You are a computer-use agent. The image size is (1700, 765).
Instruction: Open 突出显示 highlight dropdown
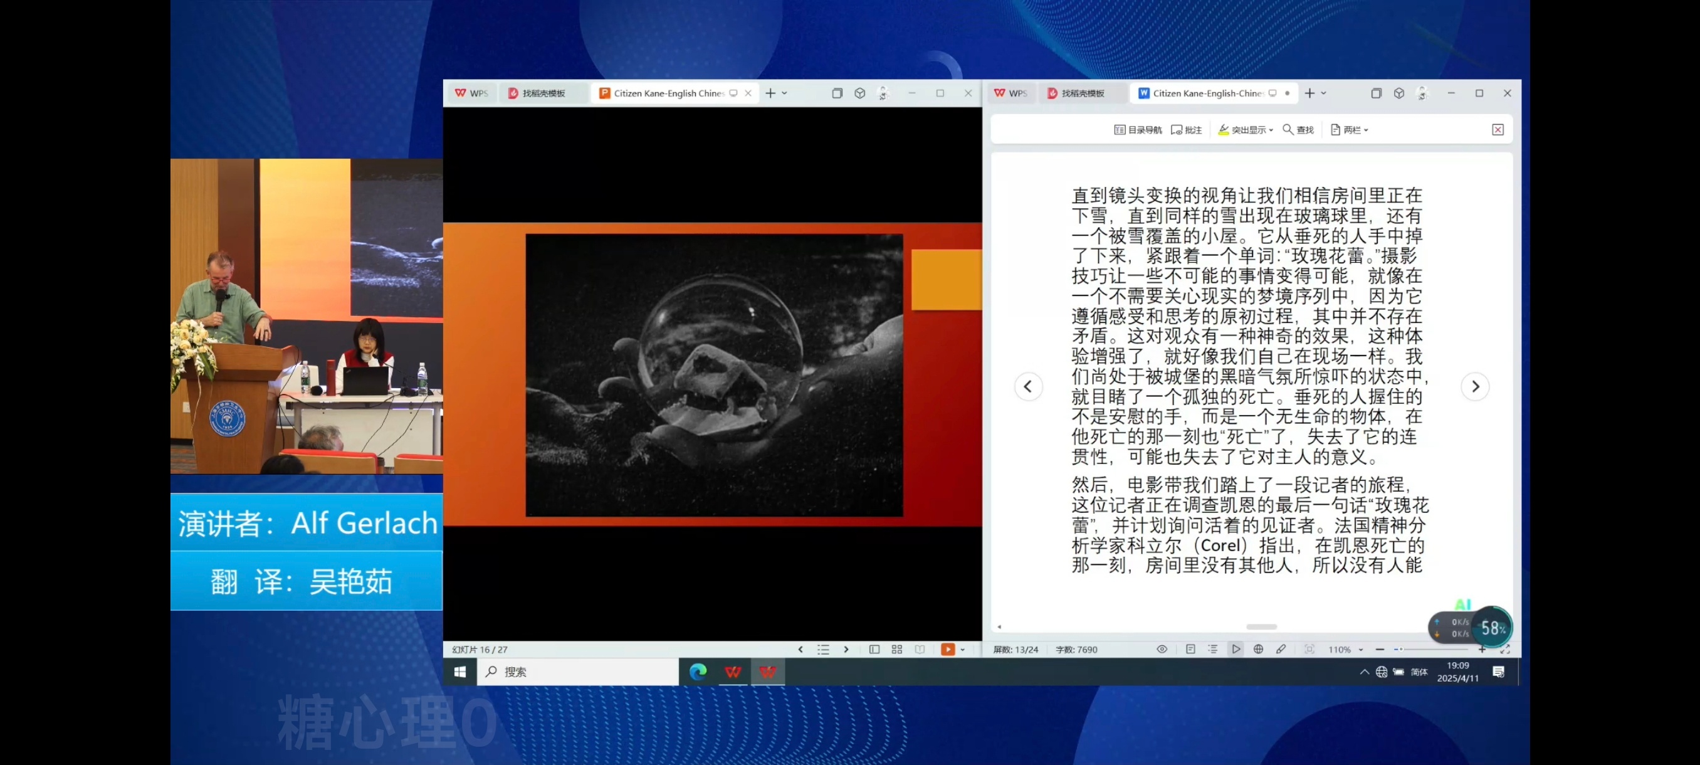tap(1246, 130)
